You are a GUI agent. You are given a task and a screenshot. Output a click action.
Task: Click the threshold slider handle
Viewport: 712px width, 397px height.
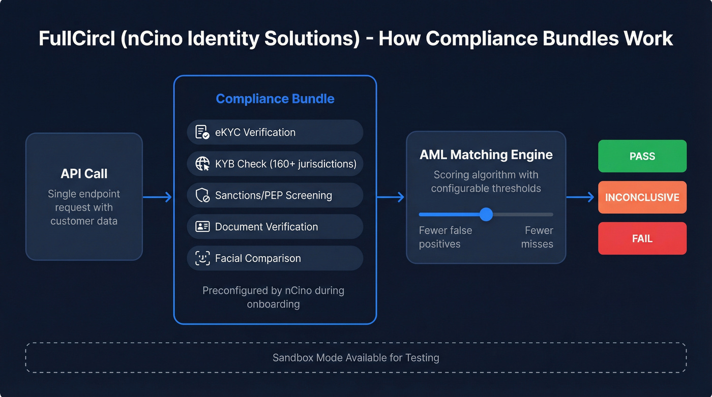coord(486,214)
